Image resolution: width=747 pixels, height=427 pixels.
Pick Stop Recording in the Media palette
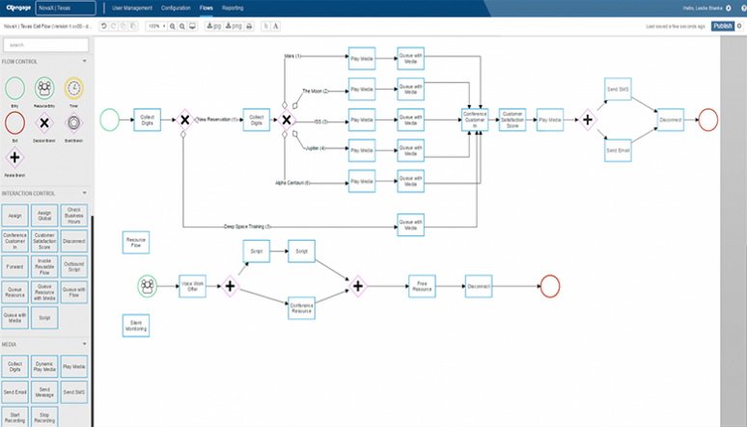pos(44,417)
